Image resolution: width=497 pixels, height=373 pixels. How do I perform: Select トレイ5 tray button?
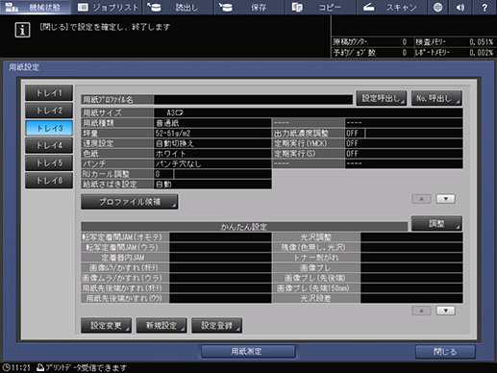pos(49,163)
